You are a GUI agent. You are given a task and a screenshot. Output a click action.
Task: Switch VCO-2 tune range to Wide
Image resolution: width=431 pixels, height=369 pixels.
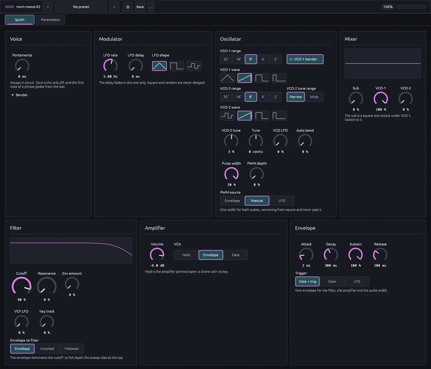click(314, 97)
